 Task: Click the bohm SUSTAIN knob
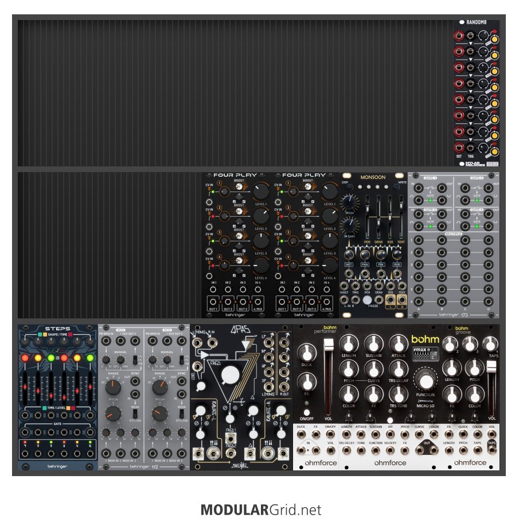(x=373, y=344)
